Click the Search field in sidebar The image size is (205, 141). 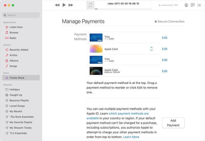(21, 15)
